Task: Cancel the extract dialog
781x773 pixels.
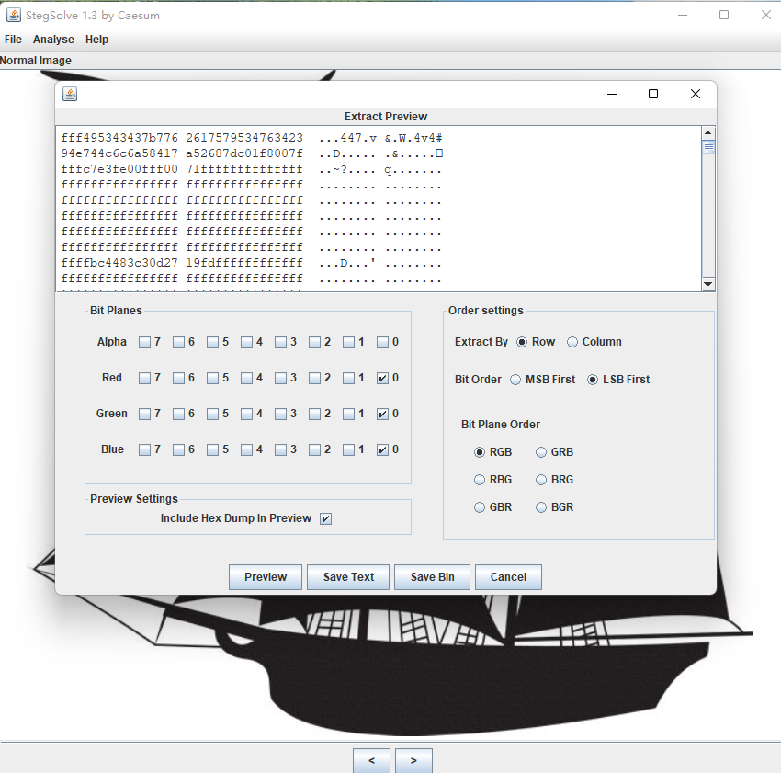Action: point(508,577)
